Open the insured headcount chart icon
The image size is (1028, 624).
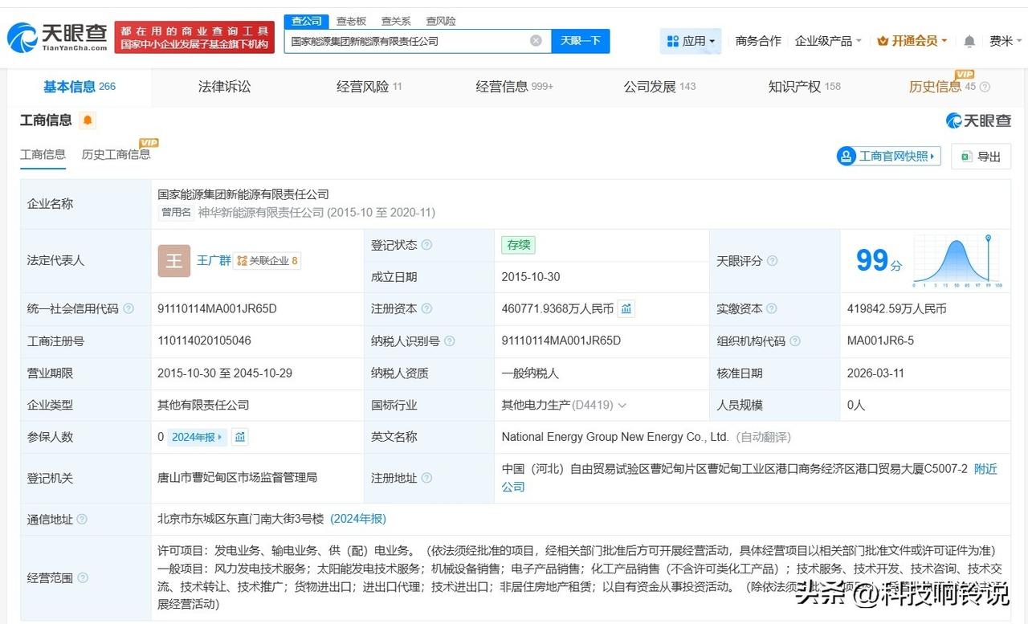tap(240, 437)
